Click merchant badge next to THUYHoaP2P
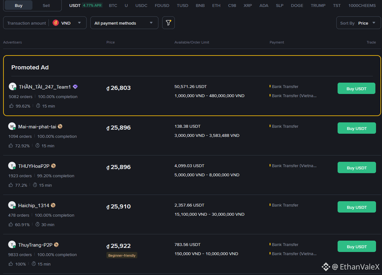Image resolution: width=382 pixels, height=275 pixels. tap(54, 166)
